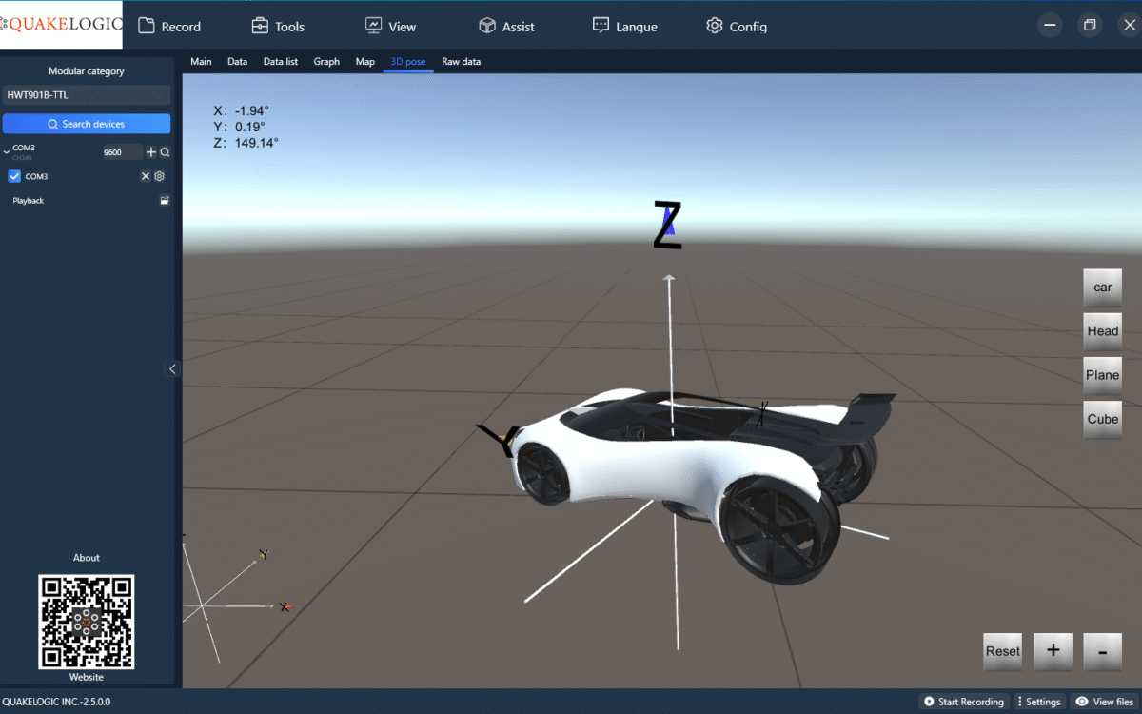Remove COM3 device with the X icon
This screenshot has height=714, width=1142.
[146, 176]
